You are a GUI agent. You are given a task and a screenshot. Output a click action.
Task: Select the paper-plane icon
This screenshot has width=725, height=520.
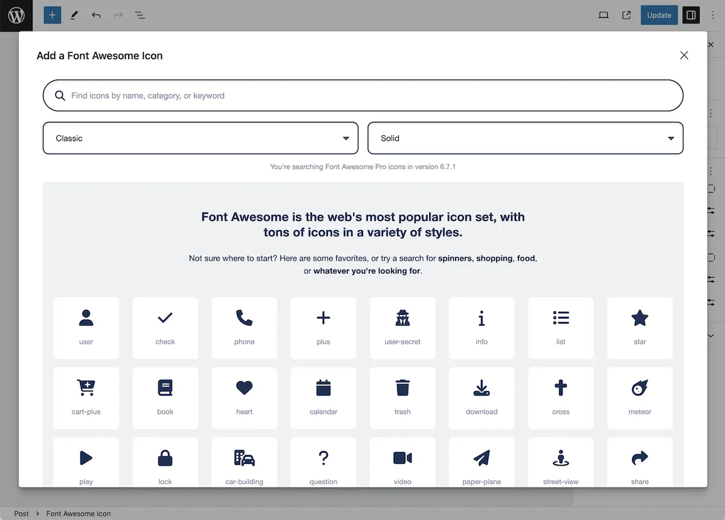tap(482, 462)
